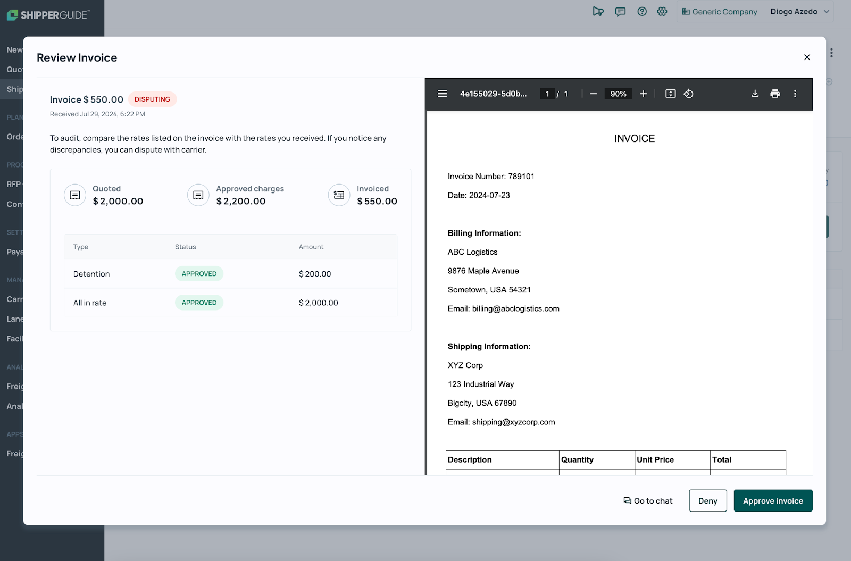Screen dimensions: 851x561
Task: Open the help question mark icon
Action: pos(642,11)
